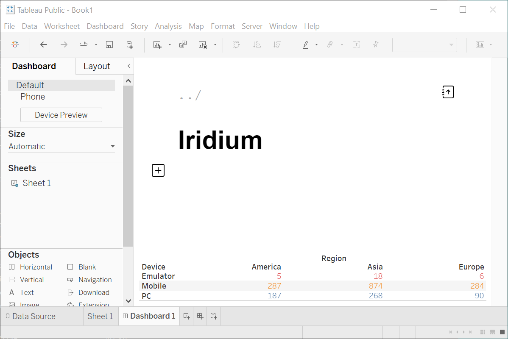Viewport: 508px width, 339px height.
Task: Click the new story icon near the tabs
Action: 213,316
